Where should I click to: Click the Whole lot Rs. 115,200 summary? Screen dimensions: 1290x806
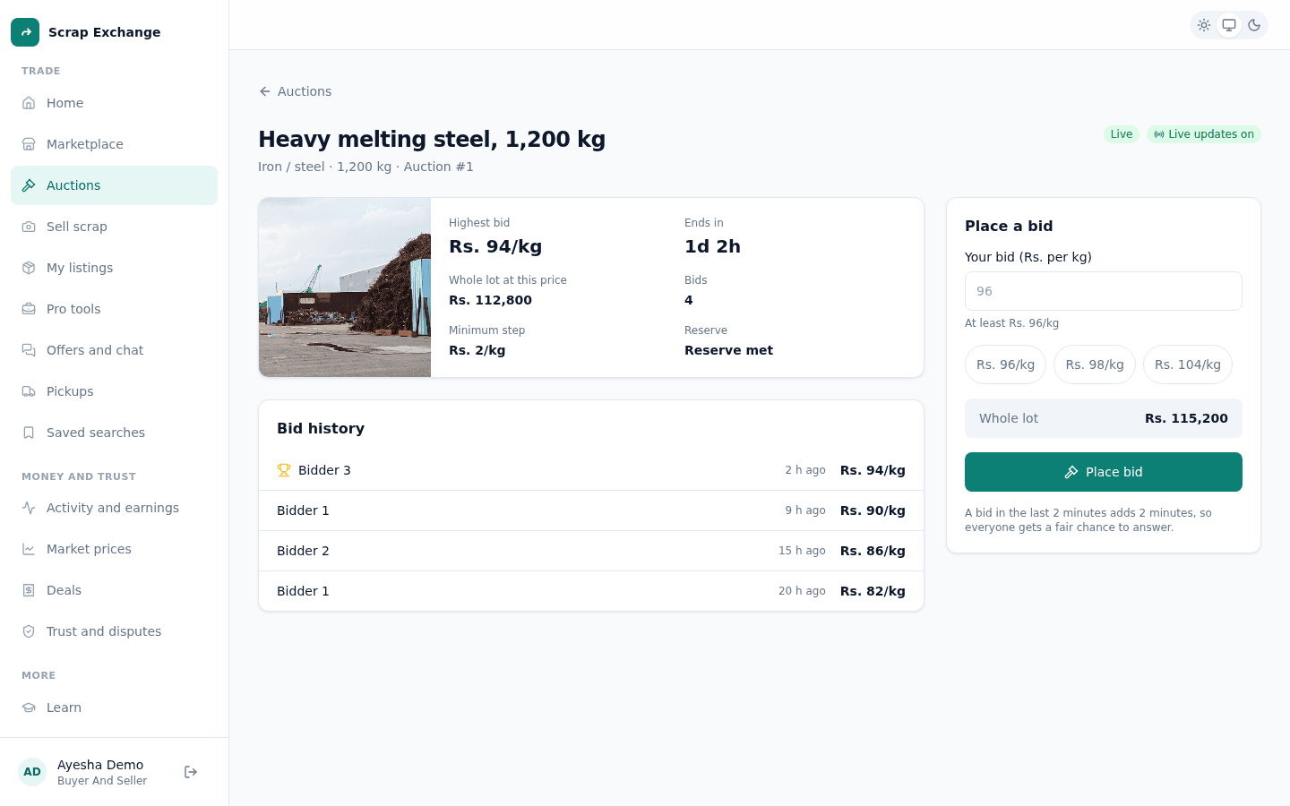(1104, 418)
